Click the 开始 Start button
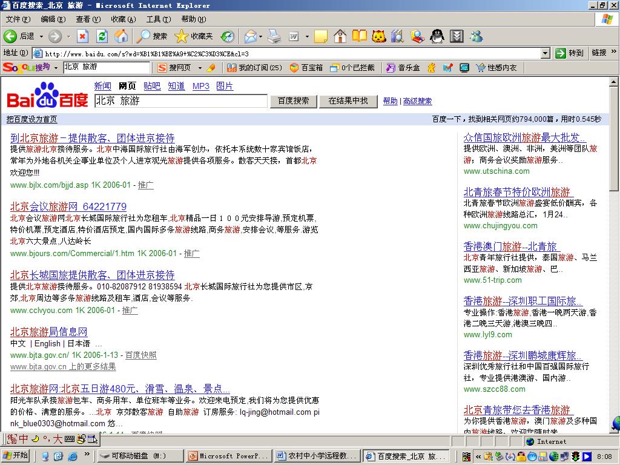Viewport: 620px width, 465px height. tap(16, 455)
